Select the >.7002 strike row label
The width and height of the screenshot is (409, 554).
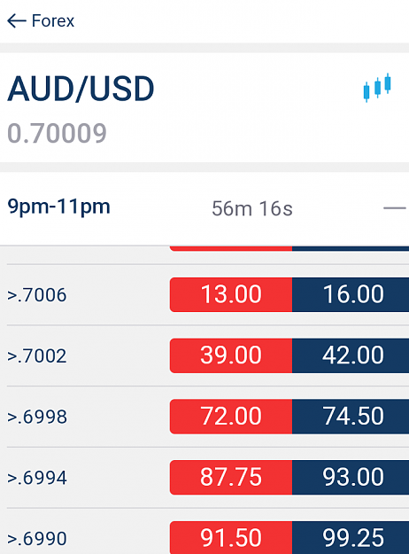pos(36,355)
